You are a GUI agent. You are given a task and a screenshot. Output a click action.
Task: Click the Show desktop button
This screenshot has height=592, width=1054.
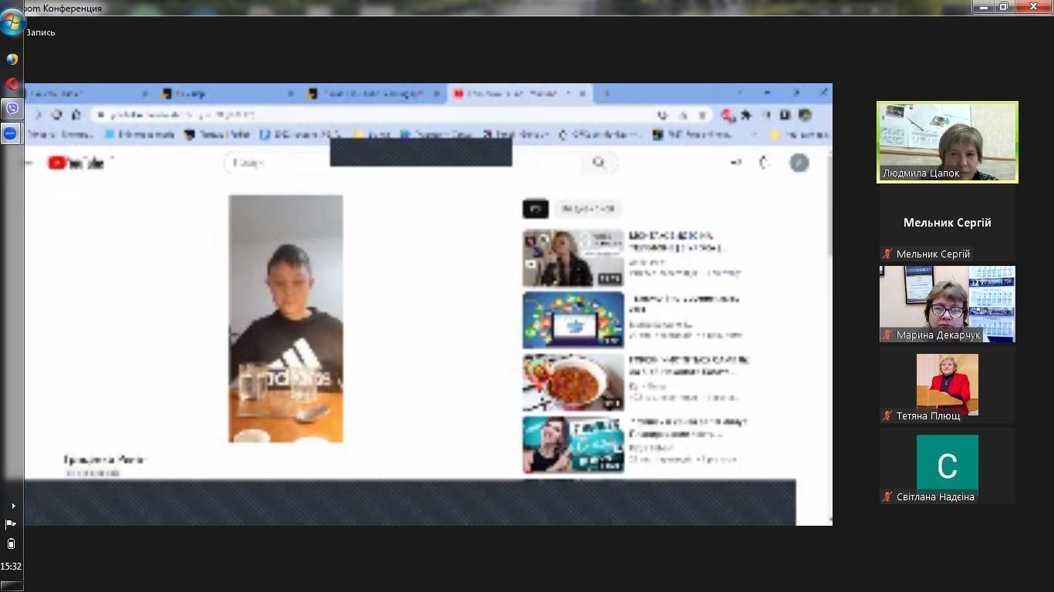coord(12,586)
